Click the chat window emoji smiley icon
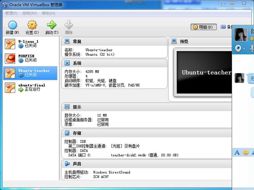The image size is (254, 190). tap(246, 152)
